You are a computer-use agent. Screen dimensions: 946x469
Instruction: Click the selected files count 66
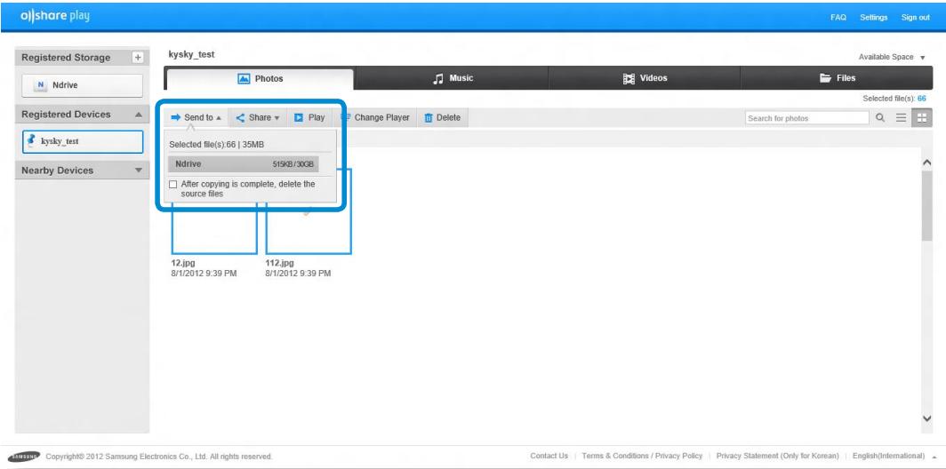[921, 99]
